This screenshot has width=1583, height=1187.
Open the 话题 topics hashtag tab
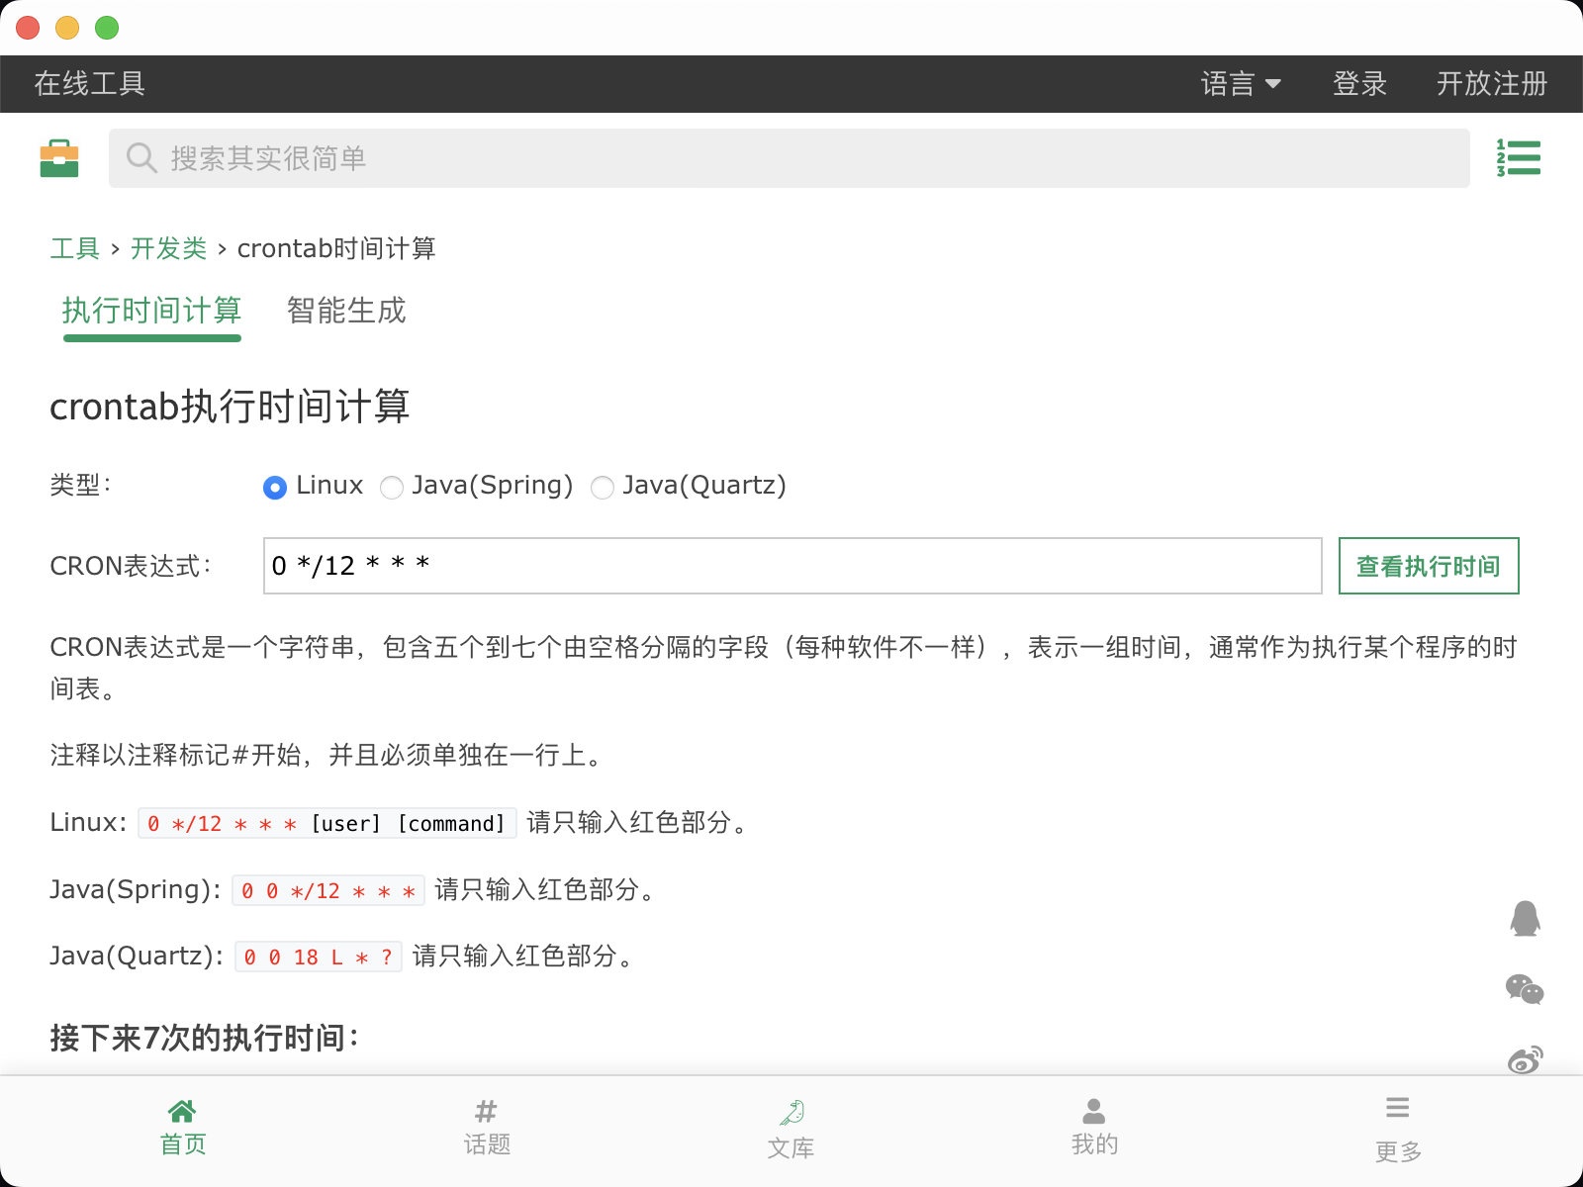(x=487, y=1128)
